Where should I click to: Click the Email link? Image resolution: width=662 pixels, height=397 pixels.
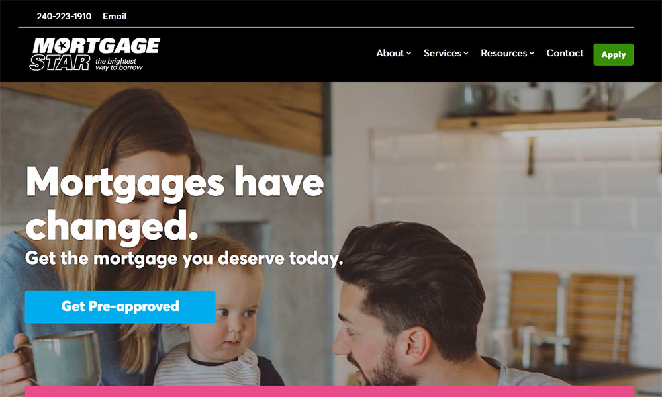point(115,16)
